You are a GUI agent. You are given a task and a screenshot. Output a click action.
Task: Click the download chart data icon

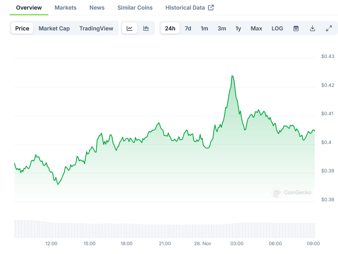click(312, 28)
